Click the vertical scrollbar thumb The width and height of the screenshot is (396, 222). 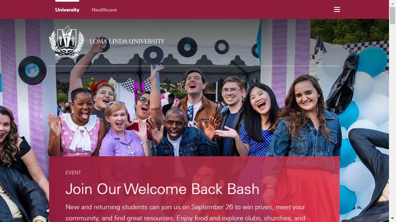click(392, 16)
